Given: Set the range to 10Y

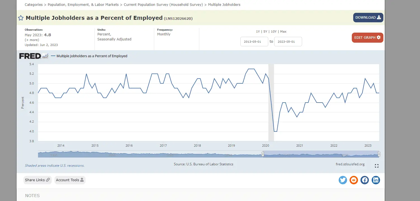Looking at the screenshot, I should click(274, 32).
